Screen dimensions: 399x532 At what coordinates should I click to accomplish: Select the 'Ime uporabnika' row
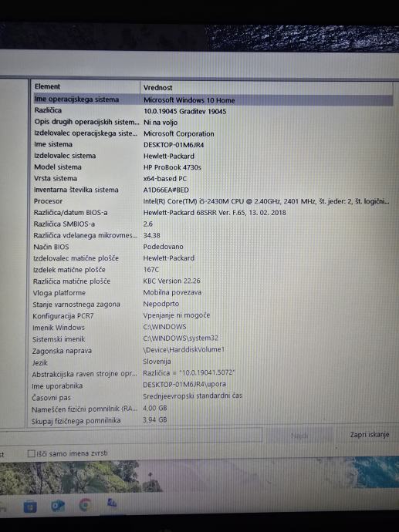tap(212, 386)
